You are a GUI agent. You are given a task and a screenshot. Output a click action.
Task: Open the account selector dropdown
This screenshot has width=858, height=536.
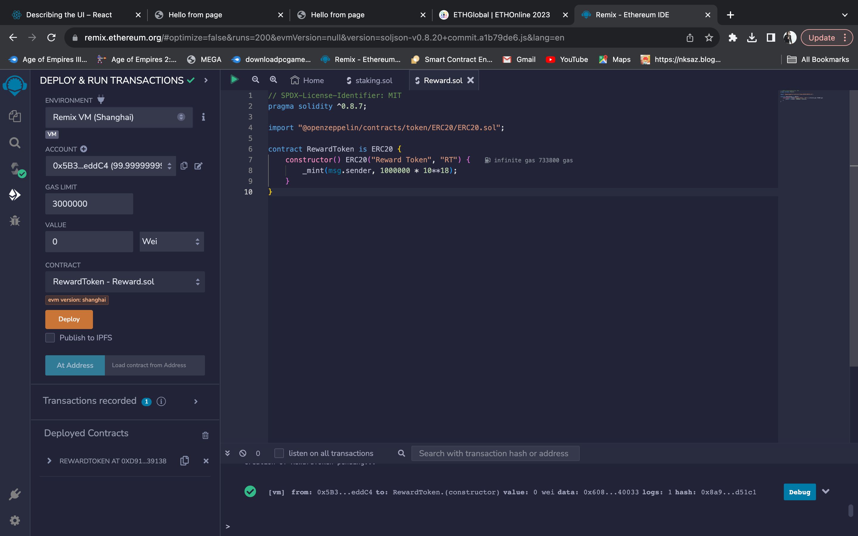click(111, 166)
